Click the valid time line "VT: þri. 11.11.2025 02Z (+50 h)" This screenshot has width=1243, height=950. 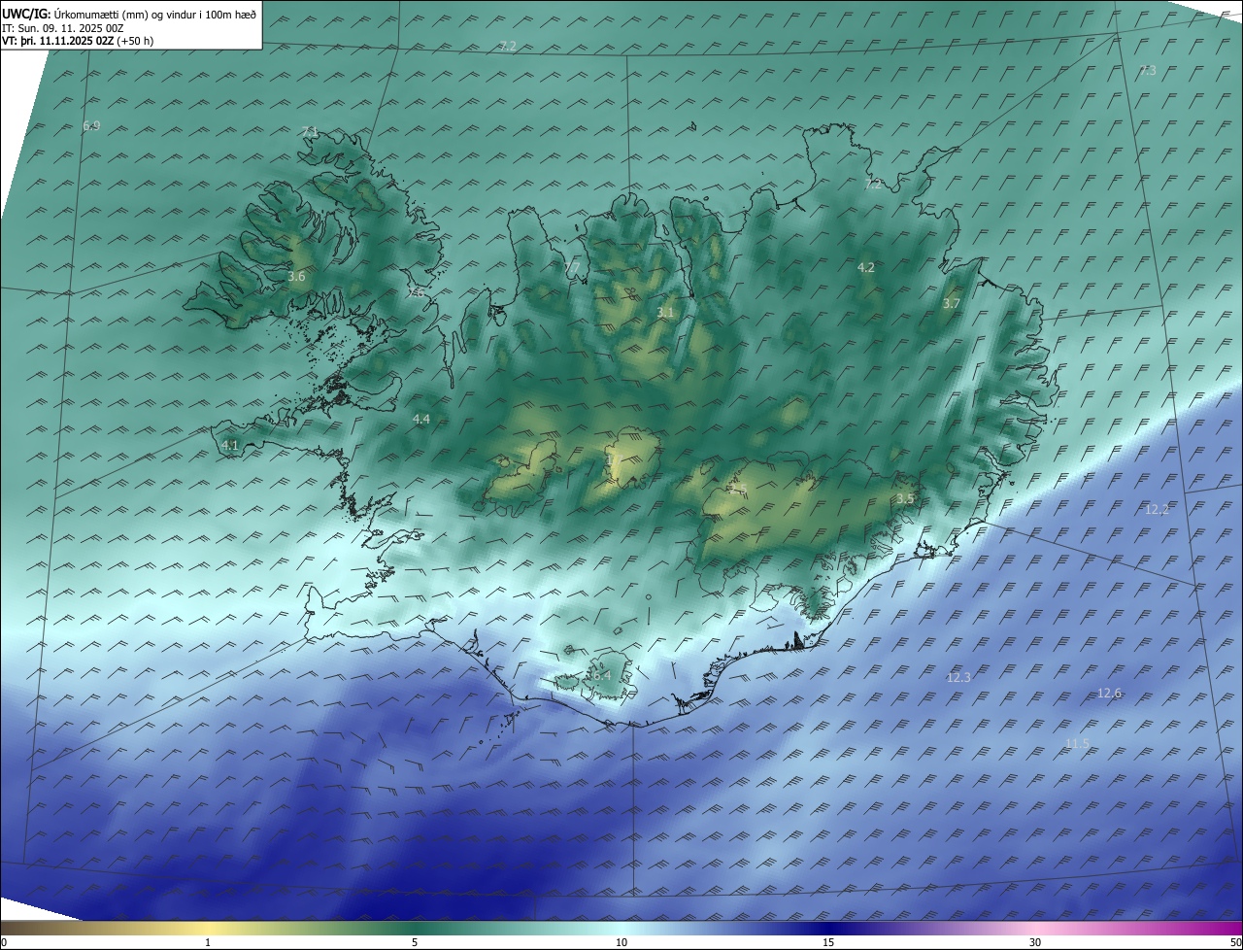[78, 41]
